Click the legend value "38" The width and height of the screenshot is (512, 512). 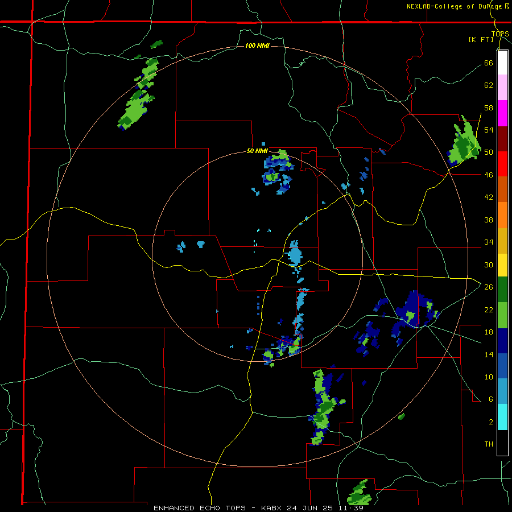[489, 220]
